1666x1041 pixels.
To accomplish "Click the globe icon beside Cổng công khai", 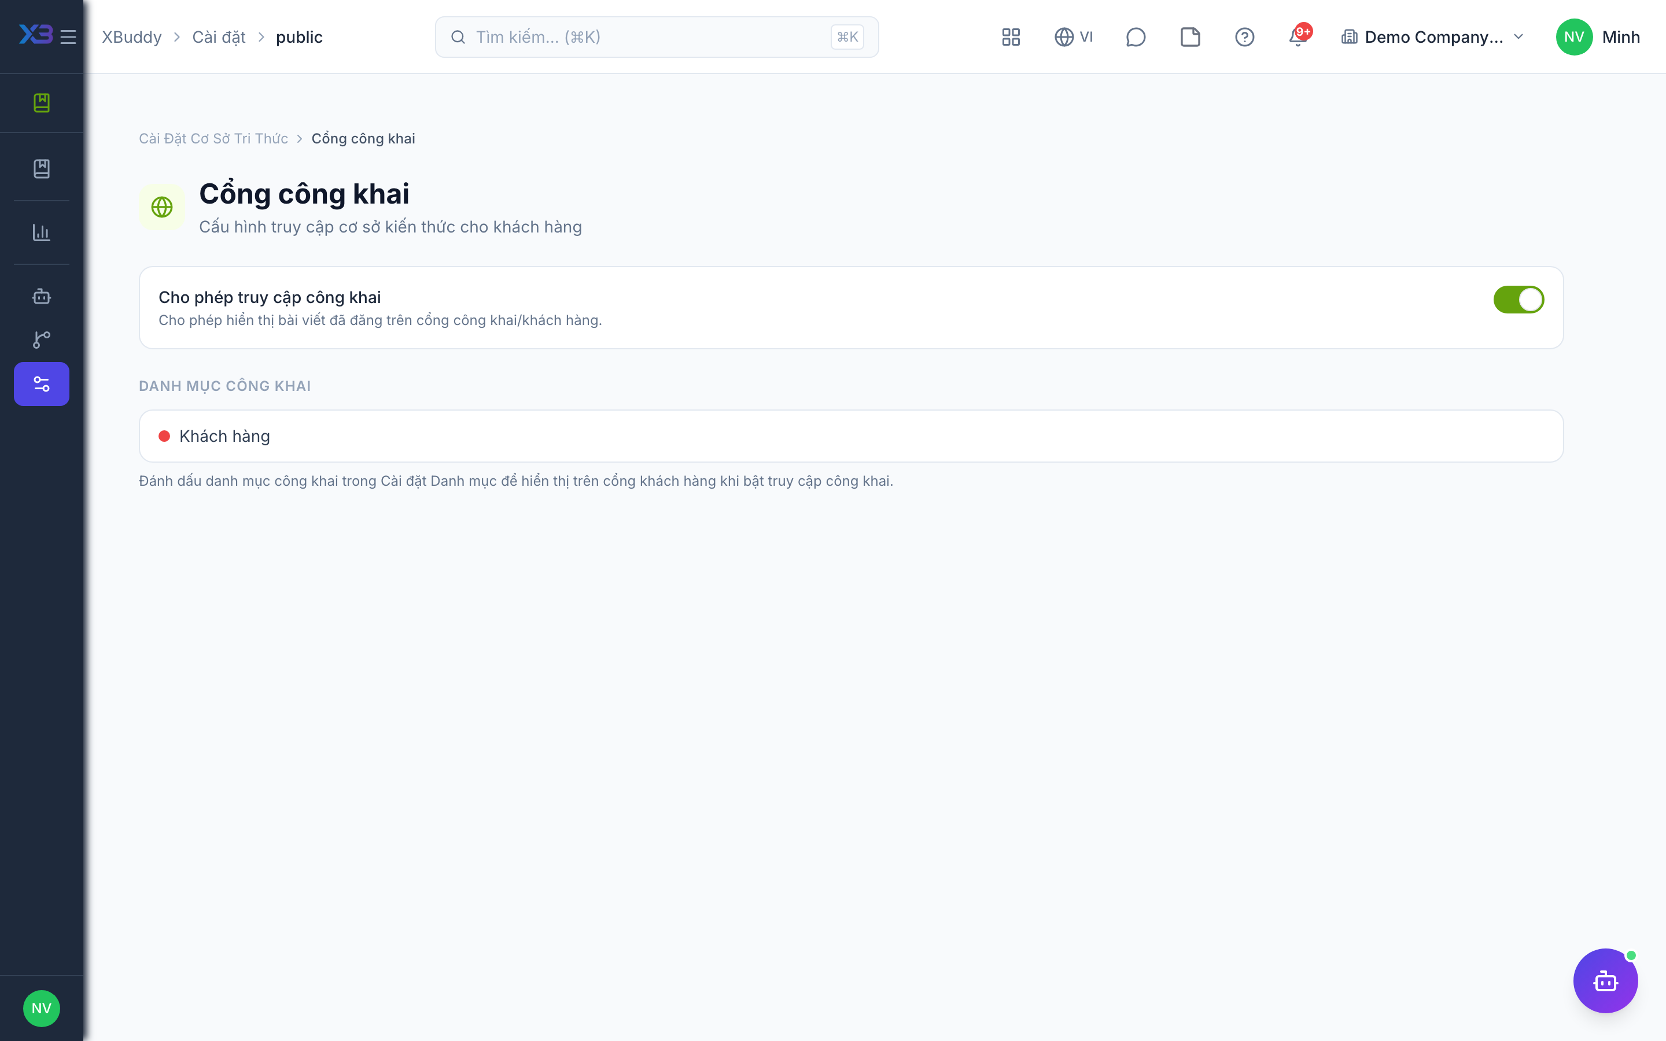I will coord(162,206).
